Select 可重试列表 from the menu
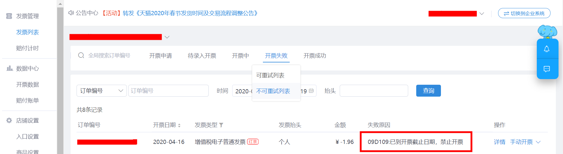563x154 pixels. click(x=270, y=75)
